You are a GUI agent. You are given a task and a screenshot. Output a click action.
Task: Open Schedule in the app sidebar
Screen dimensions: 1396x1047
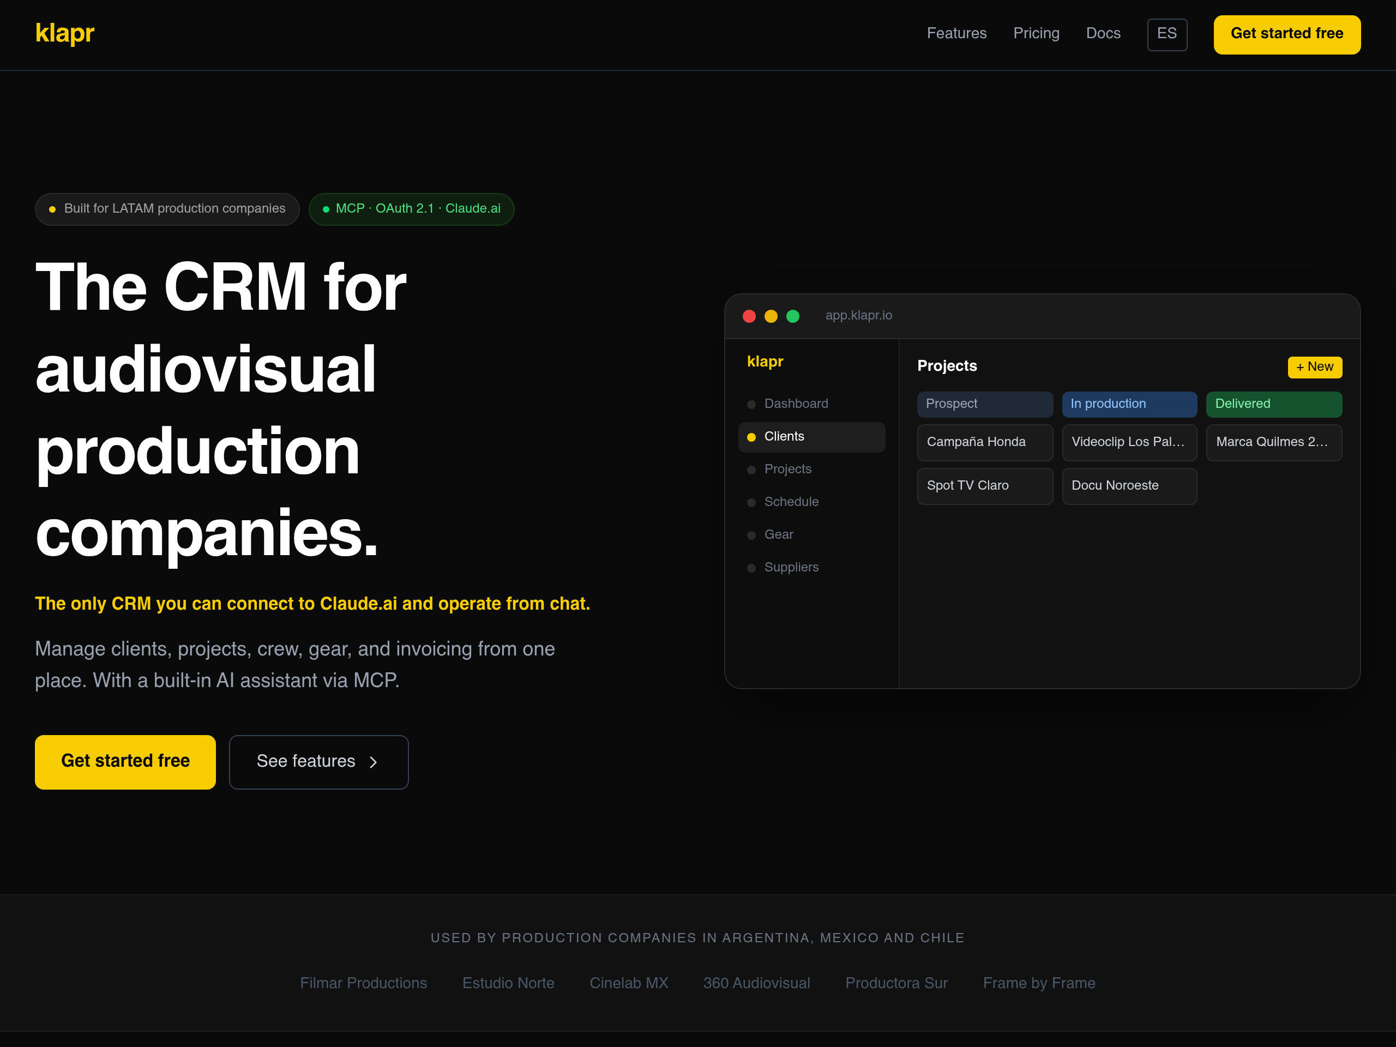[811, 502]
